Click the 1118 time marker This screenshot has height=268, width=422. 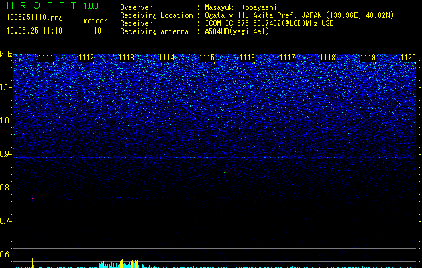tap(328, 58)
